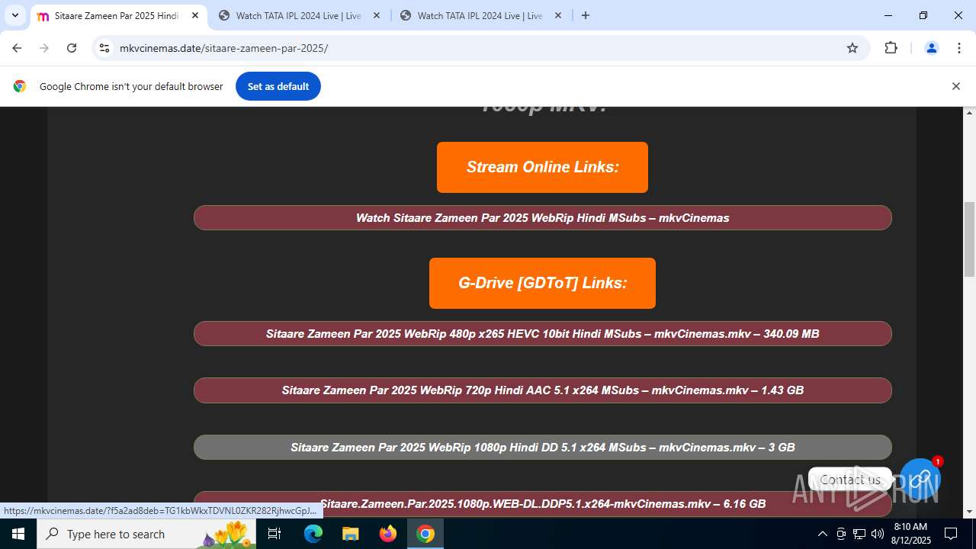Minimize the Chrome window
Screen dimensions: 976x549
tap(888, 15)
